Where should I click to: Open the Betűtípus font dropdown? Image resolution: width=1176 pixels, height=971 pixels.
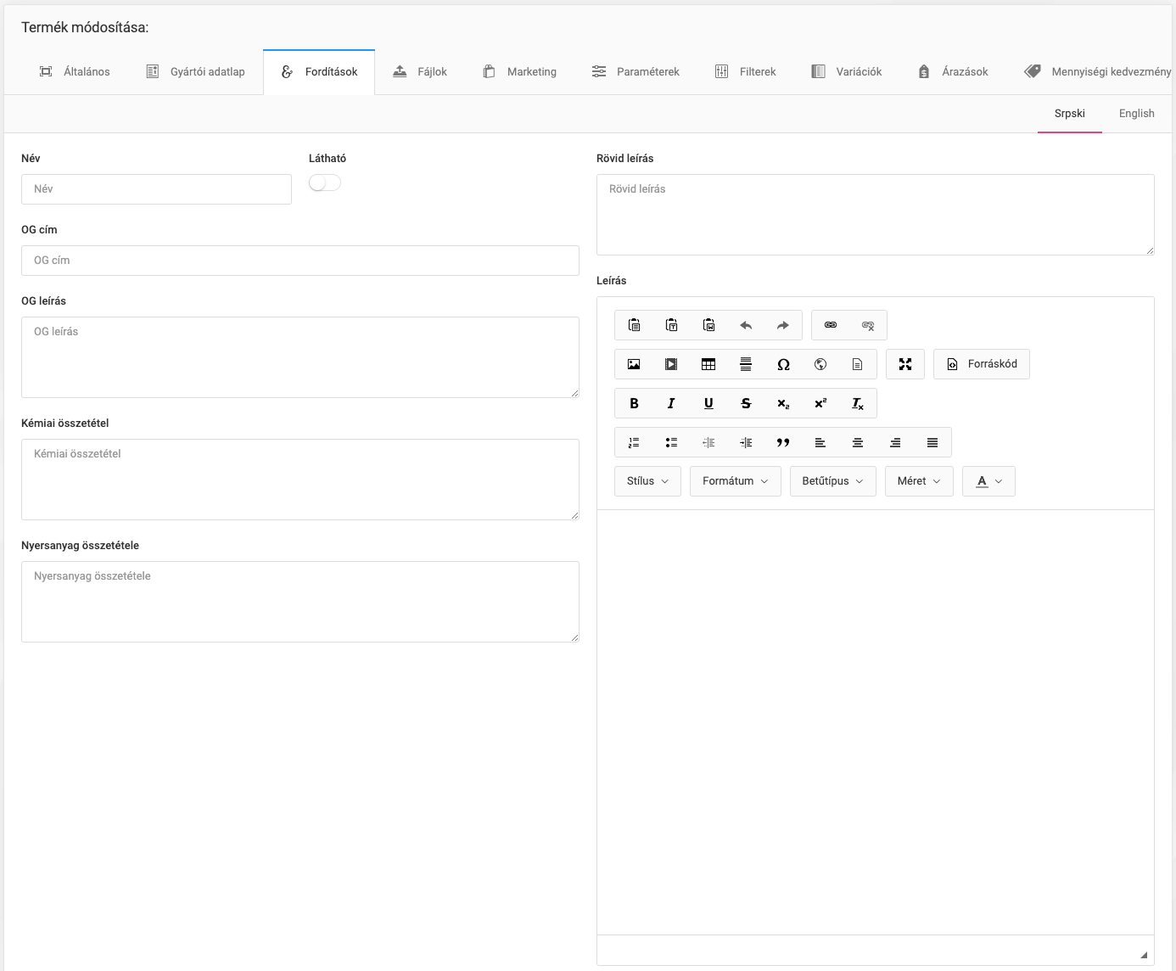pos(832,481)
